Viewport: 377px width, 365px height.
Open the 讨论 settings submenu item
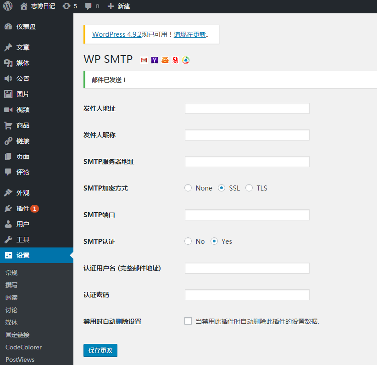tap(11, 310)
